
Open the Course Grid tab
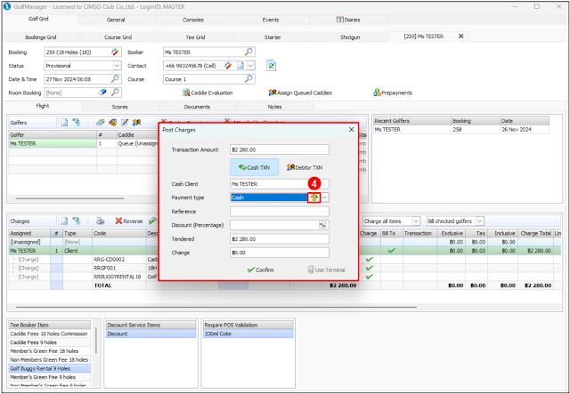pos(118,37)
